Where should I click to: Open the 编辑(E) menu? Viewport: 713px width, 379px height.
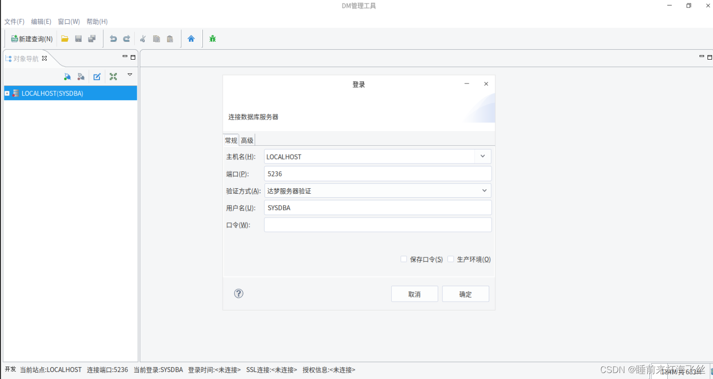[x=41, y=22]
